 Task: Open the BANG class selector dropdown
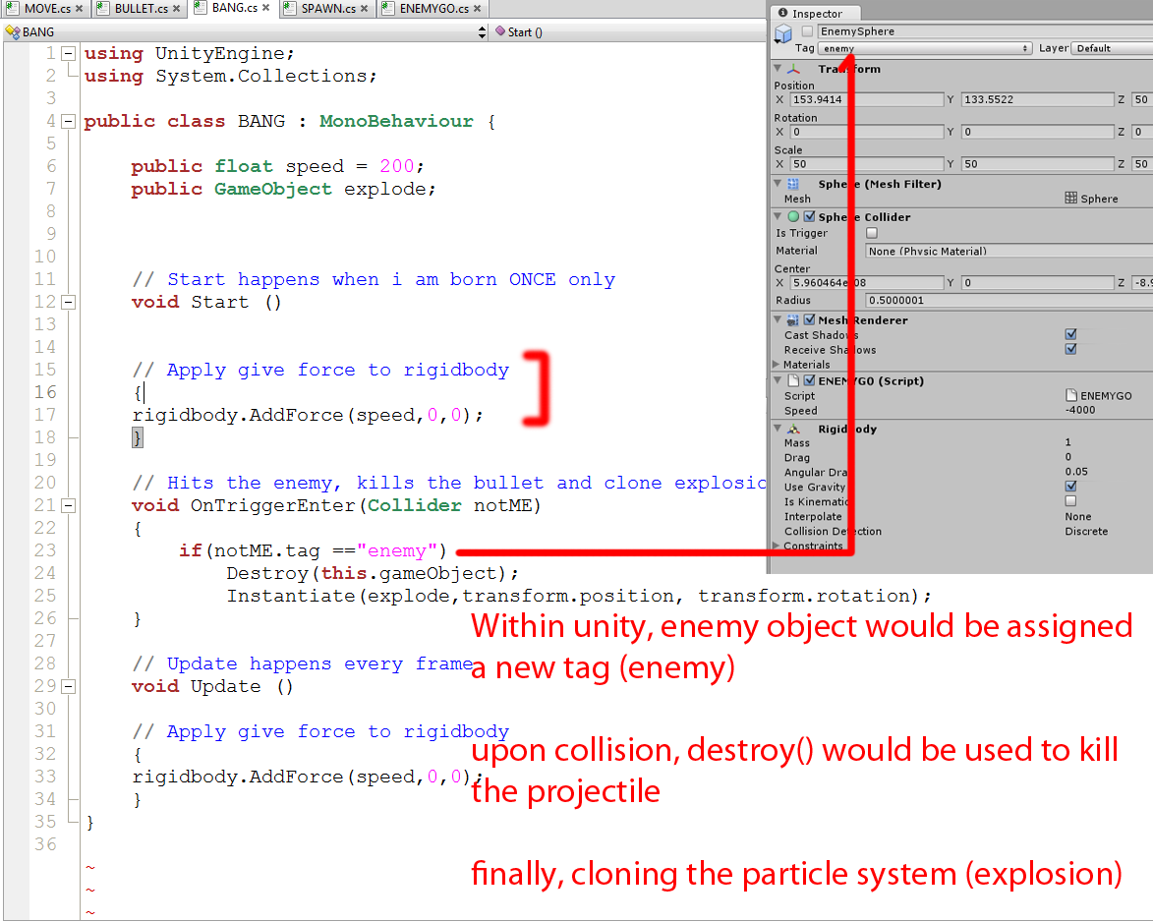point(483,32)
